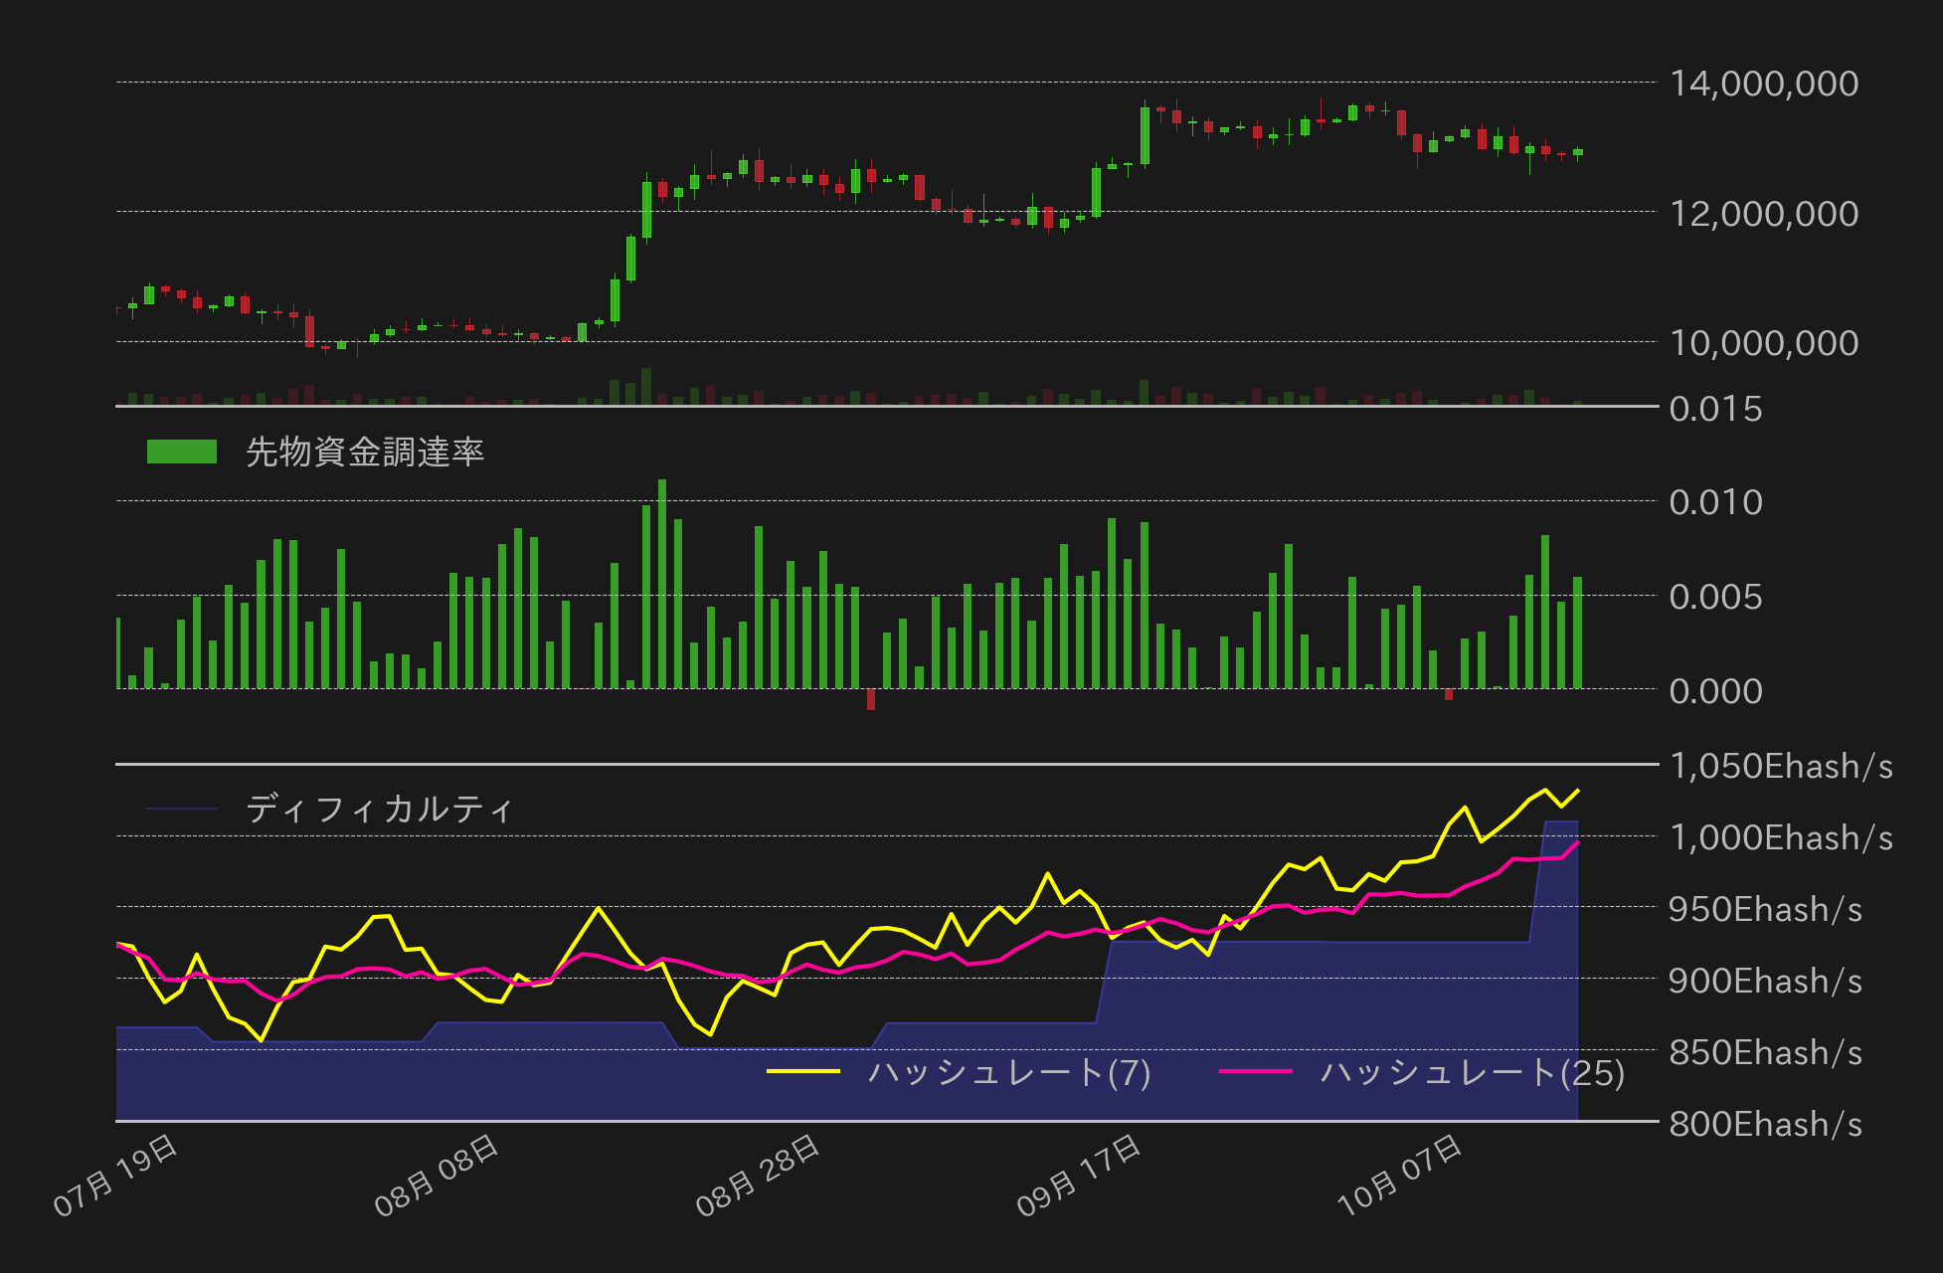Click the tallest green funding rate bar
The height and width of the screenshot is (1273, 1943).
point(662,584)
